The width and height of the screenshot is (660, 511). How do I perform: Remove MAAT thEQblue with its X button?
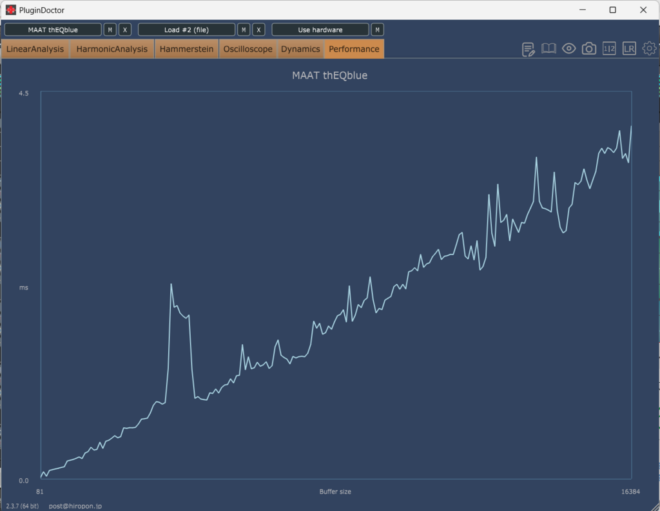(125, 30)
